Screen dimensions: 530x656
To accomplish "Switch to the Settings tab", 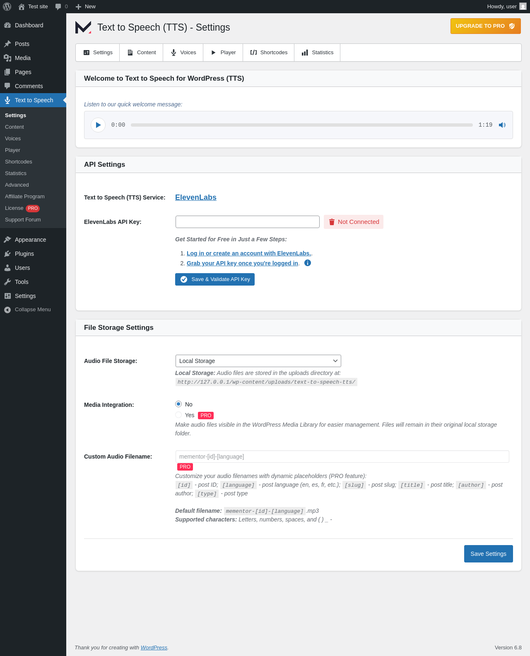I will click(98, 53).
